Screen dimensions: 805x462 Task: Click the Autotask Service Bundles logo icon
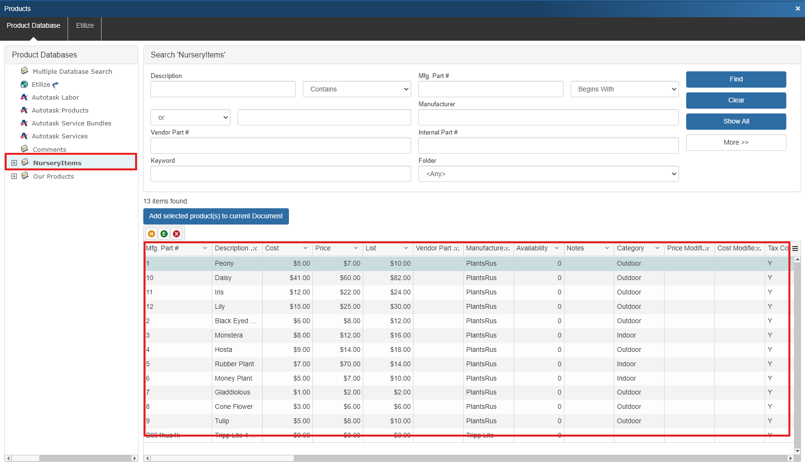24,123
